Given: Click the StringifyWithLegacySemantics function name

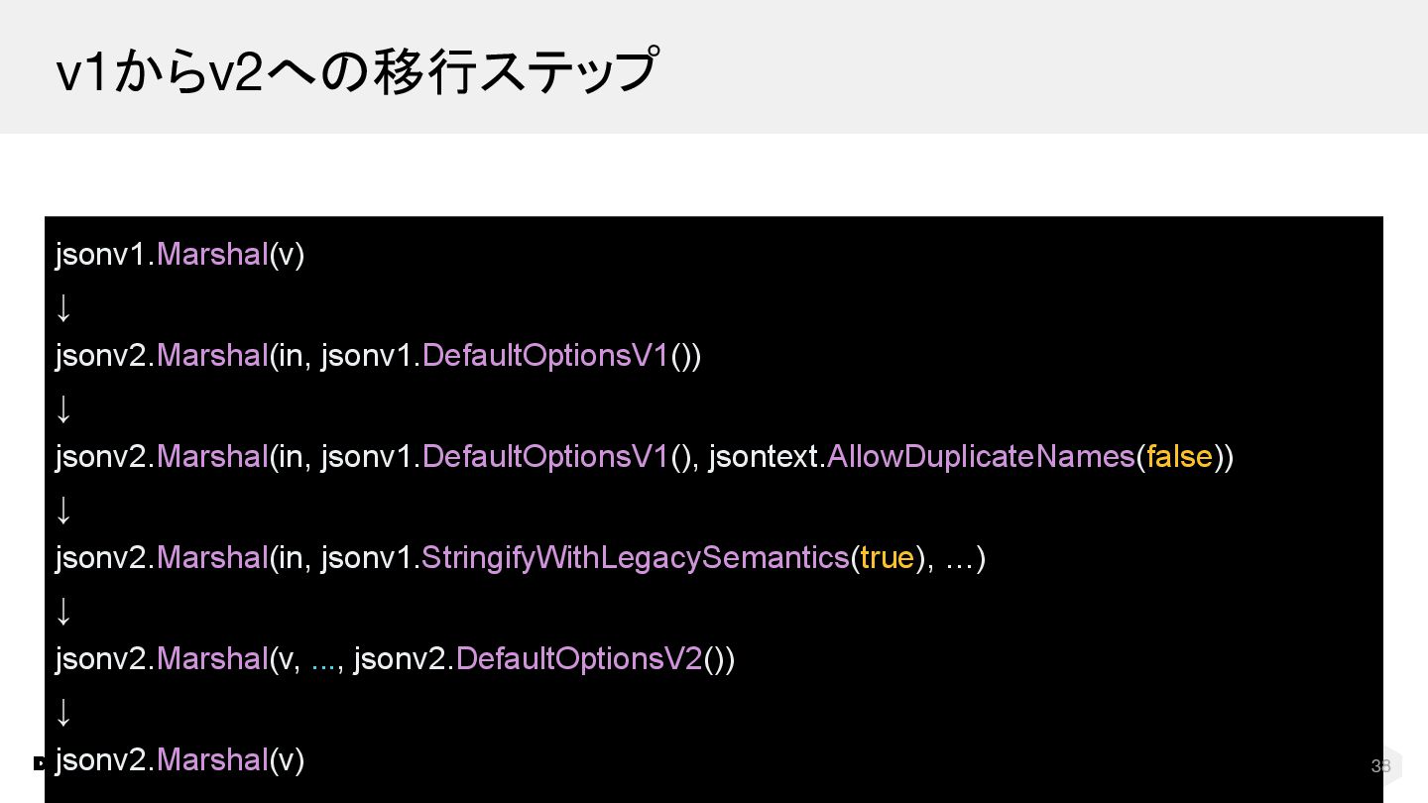Looking at the screenshot, I should 635,557.
